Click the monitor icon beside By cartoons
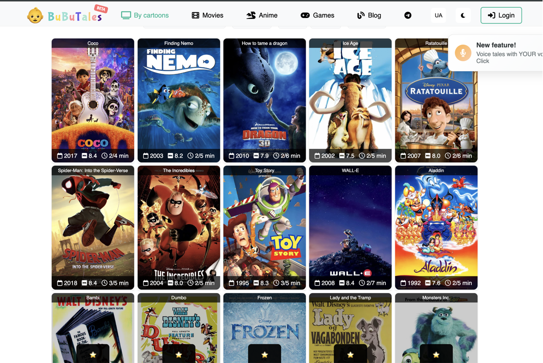 pyautogui.click(x=126, y=15)
